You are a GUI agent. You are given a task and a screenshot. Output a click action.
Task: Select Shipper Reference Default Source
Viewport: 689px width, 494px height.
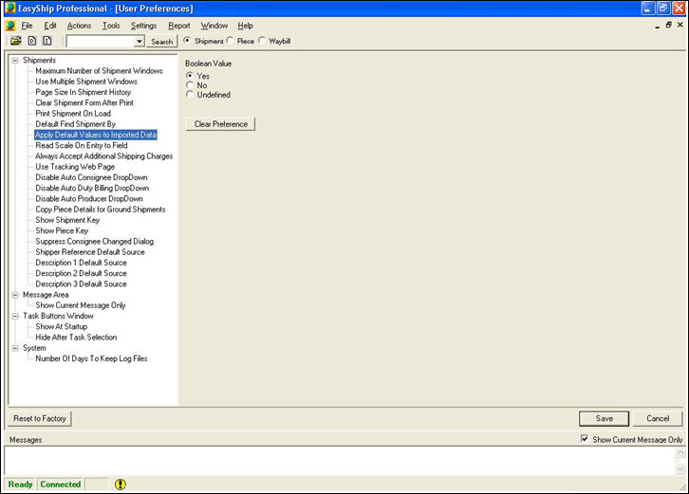coord(89,252)
